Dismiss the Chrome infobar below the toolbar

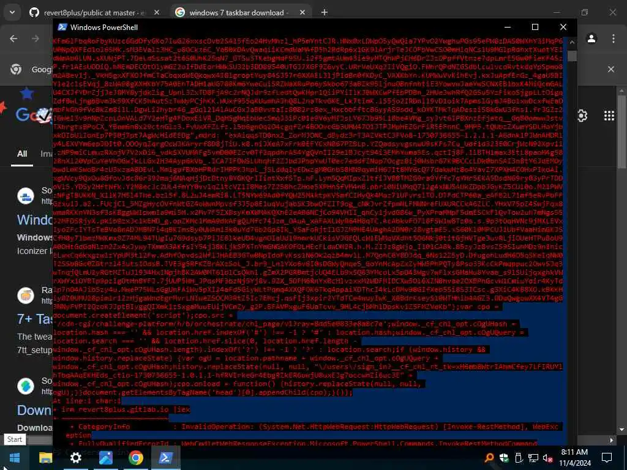coord(611,69)
